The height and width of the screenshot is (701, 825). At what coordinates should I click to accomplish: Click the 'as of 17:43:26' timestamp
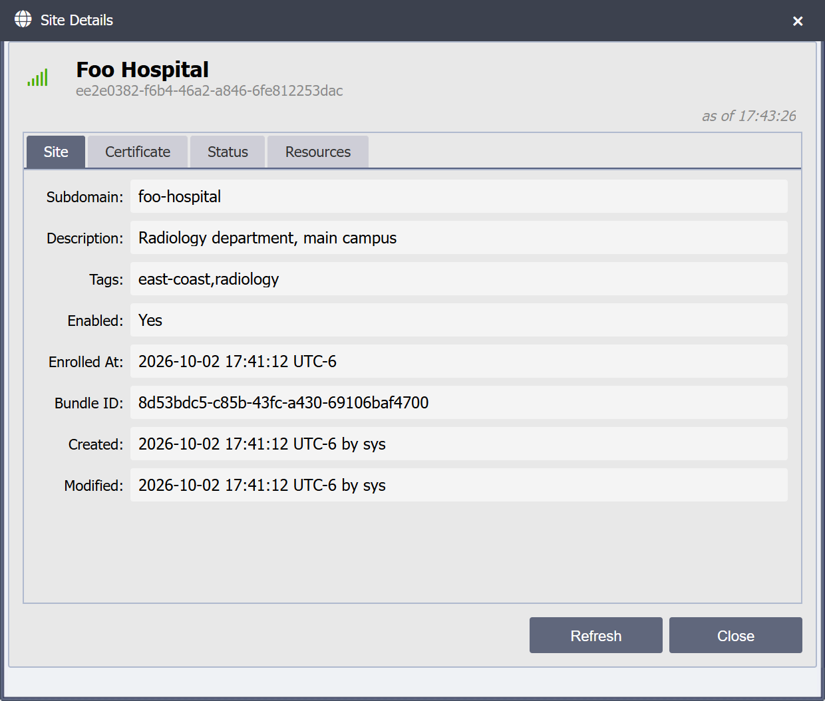[749, 116]
